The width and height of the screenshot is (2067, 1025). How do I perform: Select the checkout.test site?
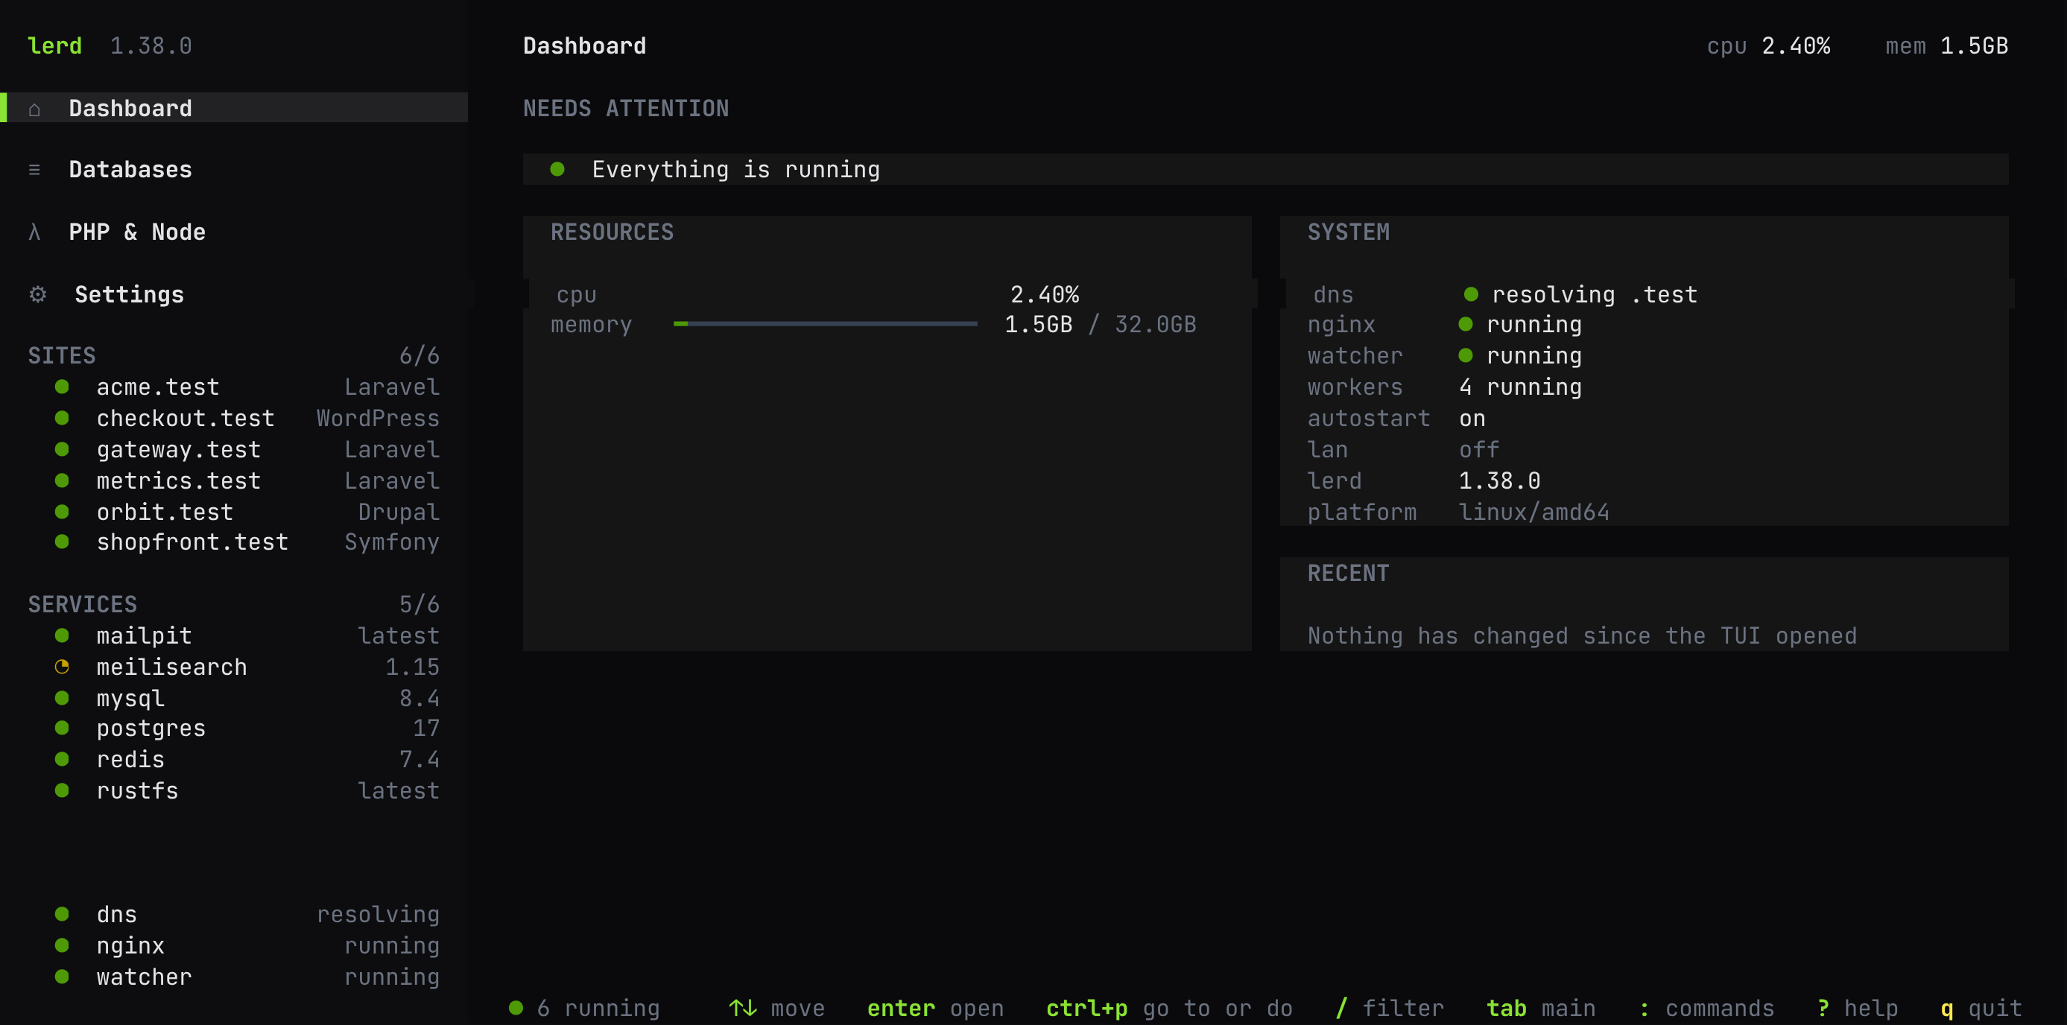234,418
